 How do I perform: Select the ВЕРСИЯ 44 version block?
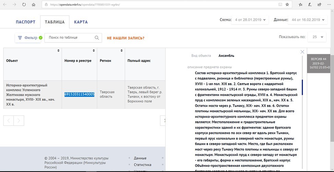(x=319, y=63)
